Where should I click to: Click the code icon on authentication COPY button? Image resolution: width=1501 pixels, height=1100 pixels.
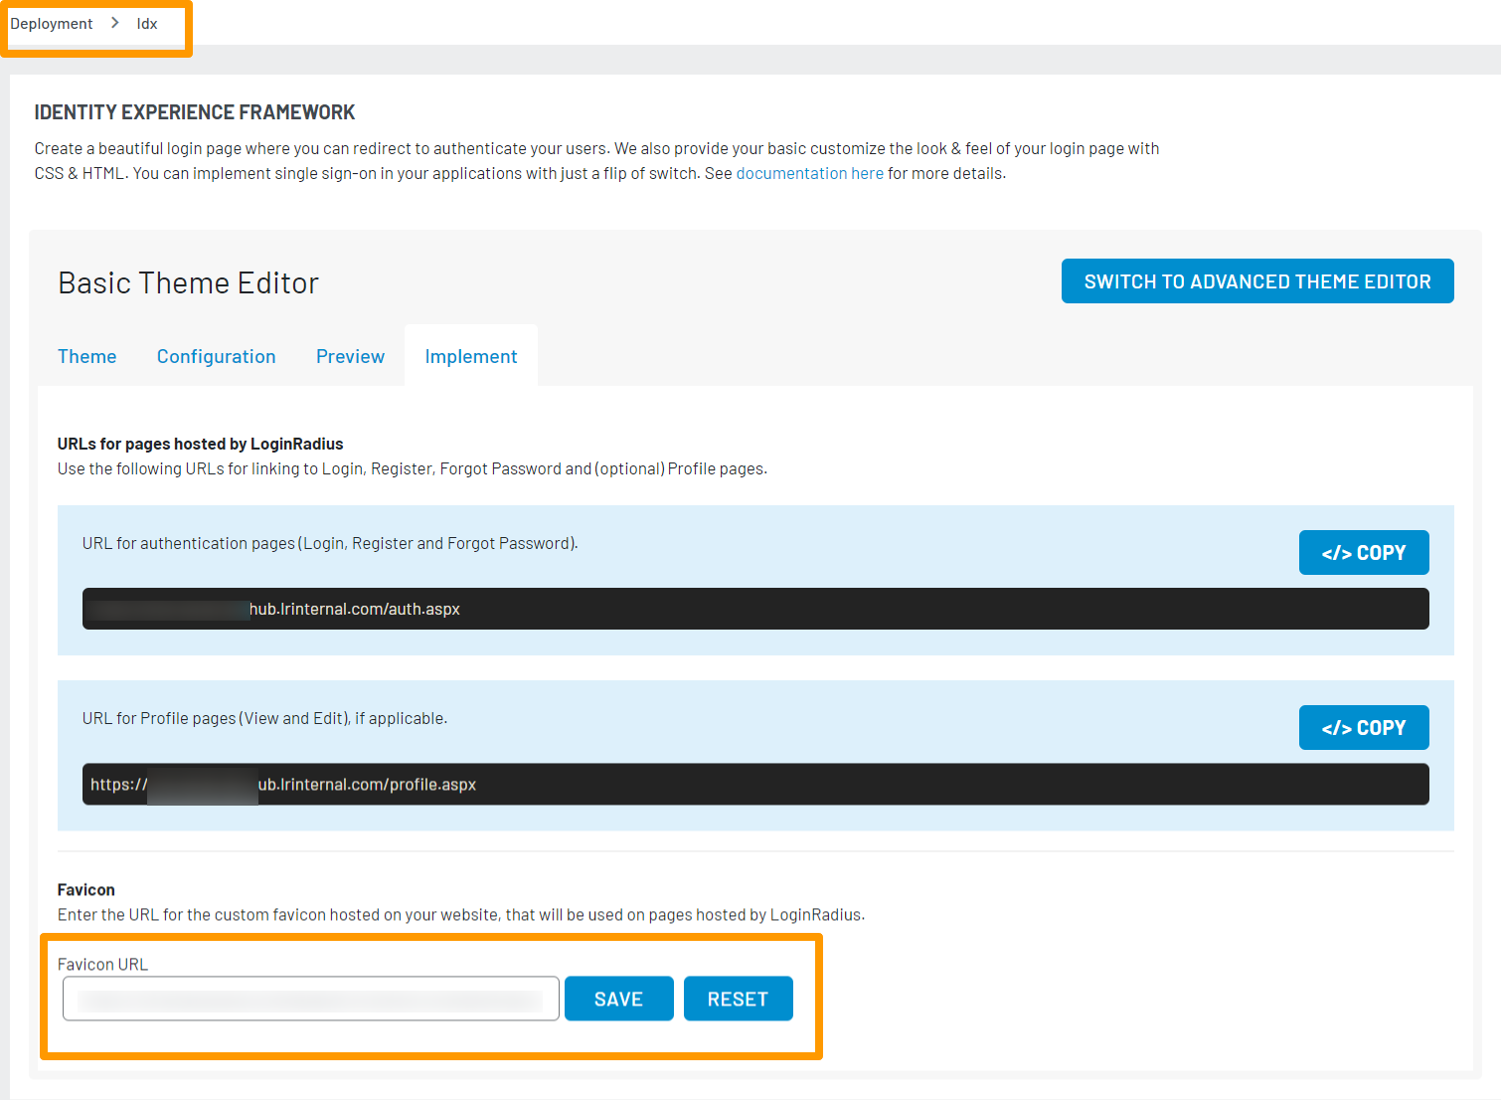click(1336, 554)
